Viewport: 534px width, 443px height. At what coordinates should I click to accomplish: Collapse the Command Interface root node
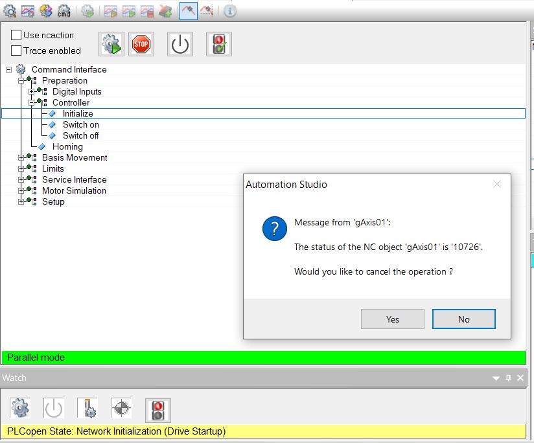tap(9, 69)
